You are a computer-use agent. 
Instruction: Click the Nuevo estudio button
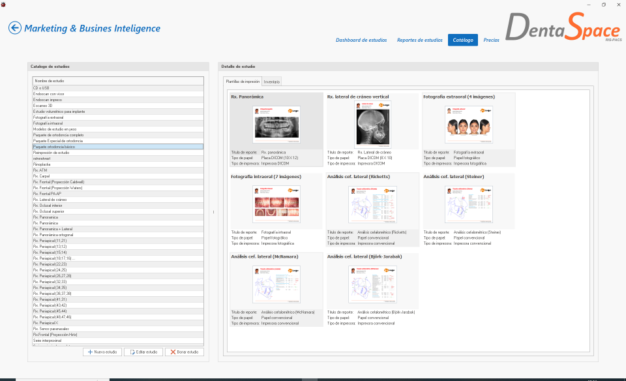pos(102,352)
